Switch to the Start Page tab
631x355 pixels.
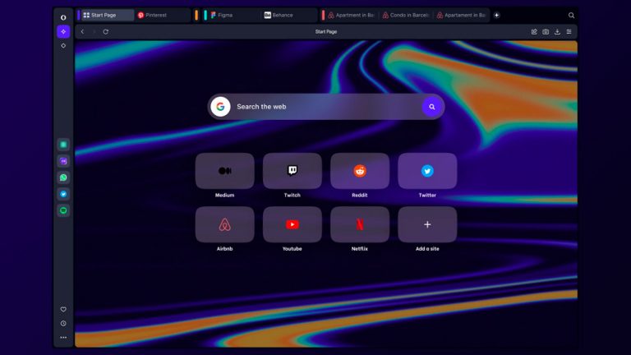pos(108,16)
